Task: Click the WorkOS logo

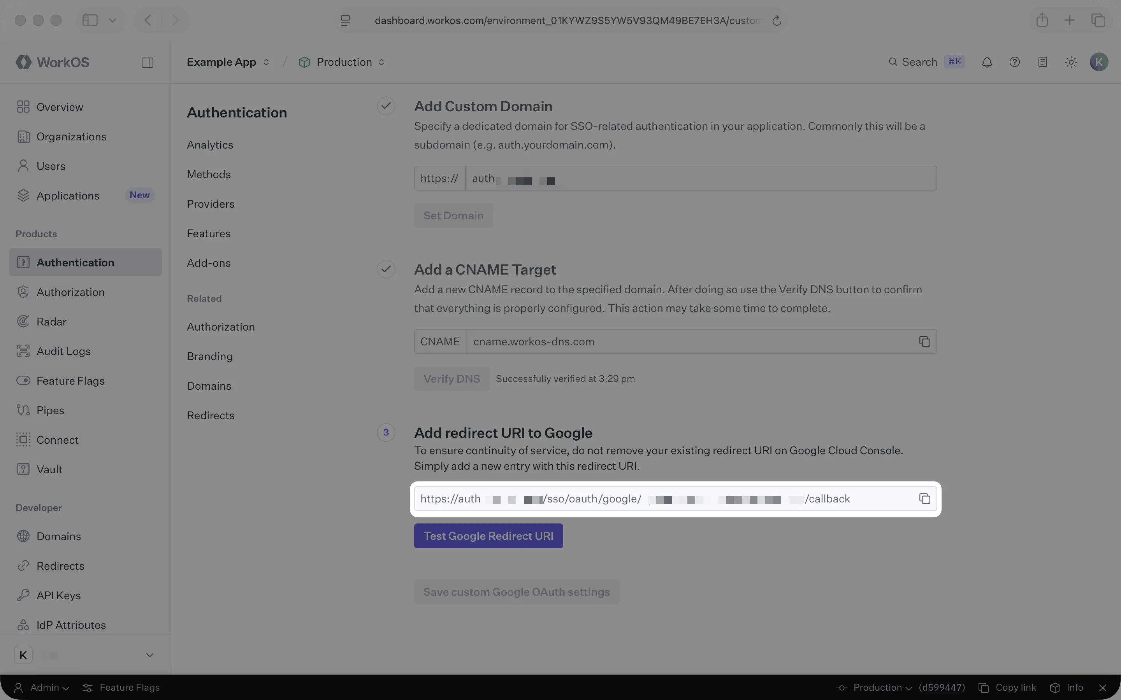Action: coord(52,62)
